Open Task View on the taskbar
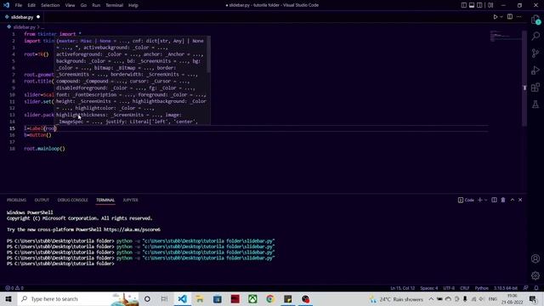This screenshot has width=544, height=306. point(164,298)
